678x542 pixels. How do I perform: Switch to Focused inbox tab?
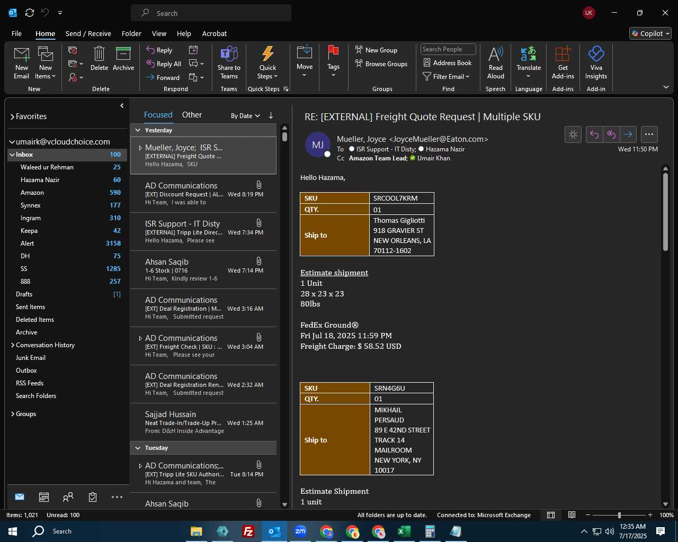tap(158, 115)
